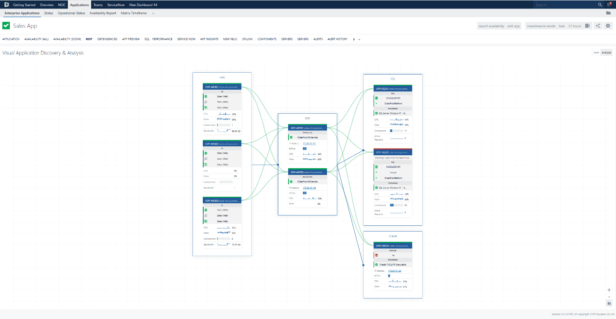The width and height of the screenshot is (616, 319).
Task: Expand more tabs with the arrow after Alert History
Action: click(354, 39)
